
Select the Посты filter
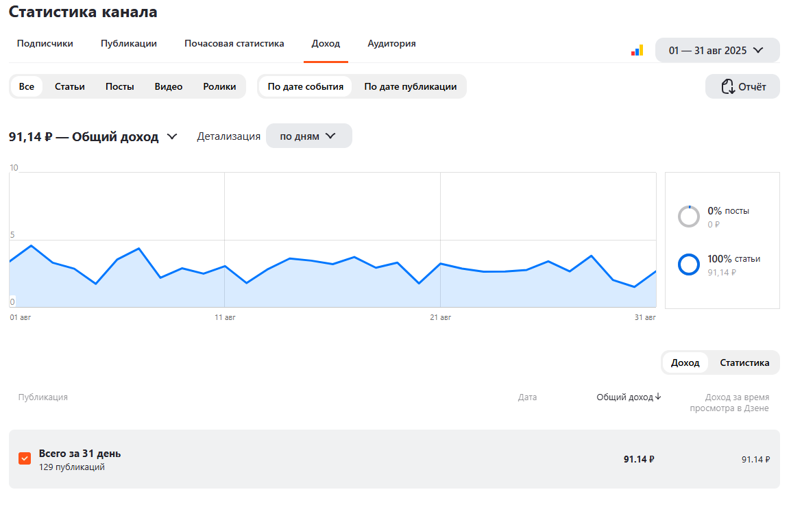(x=120, y=86)
